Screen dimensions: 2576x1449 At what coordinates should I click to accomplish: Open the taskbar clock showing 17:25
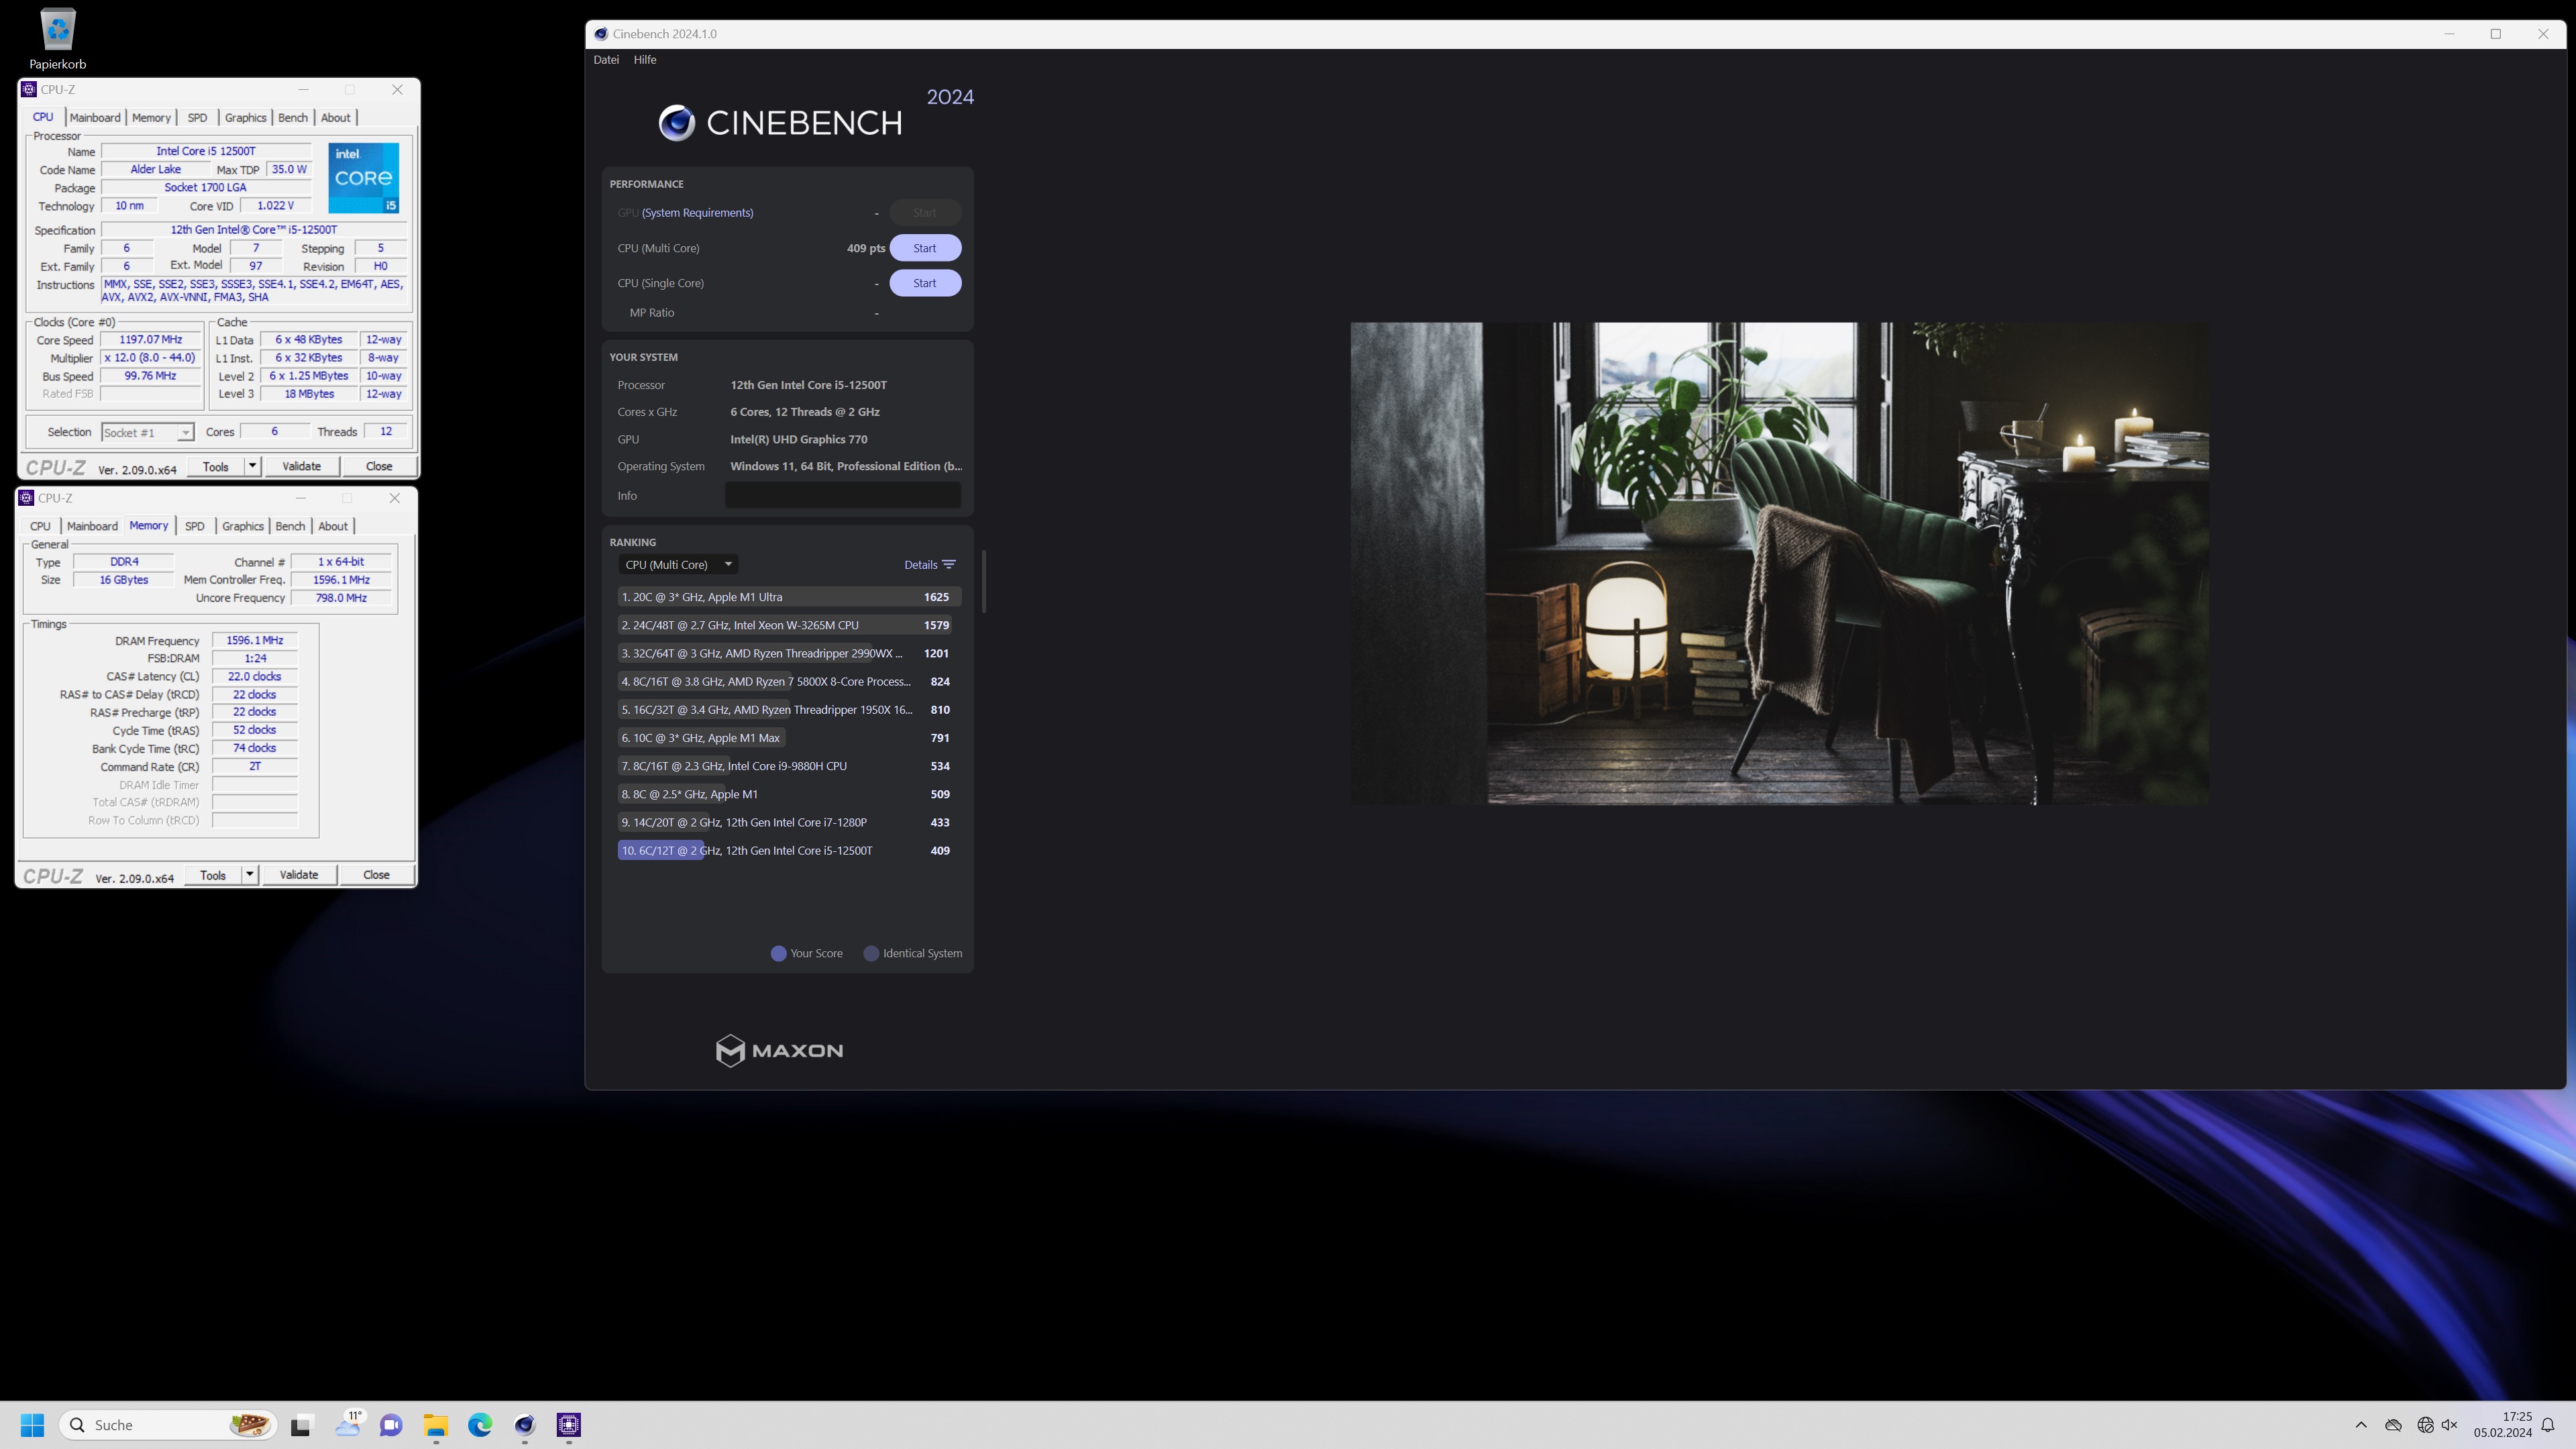(2503, 1425)
